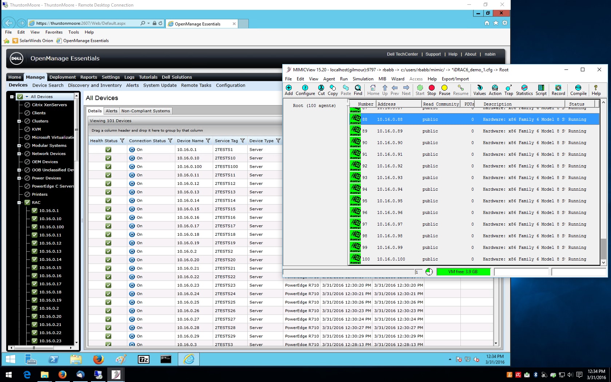The width and height of the screenshot is (611, 382).
Task: Toggle the All Devices checkbox
Action: coord(20,97)
